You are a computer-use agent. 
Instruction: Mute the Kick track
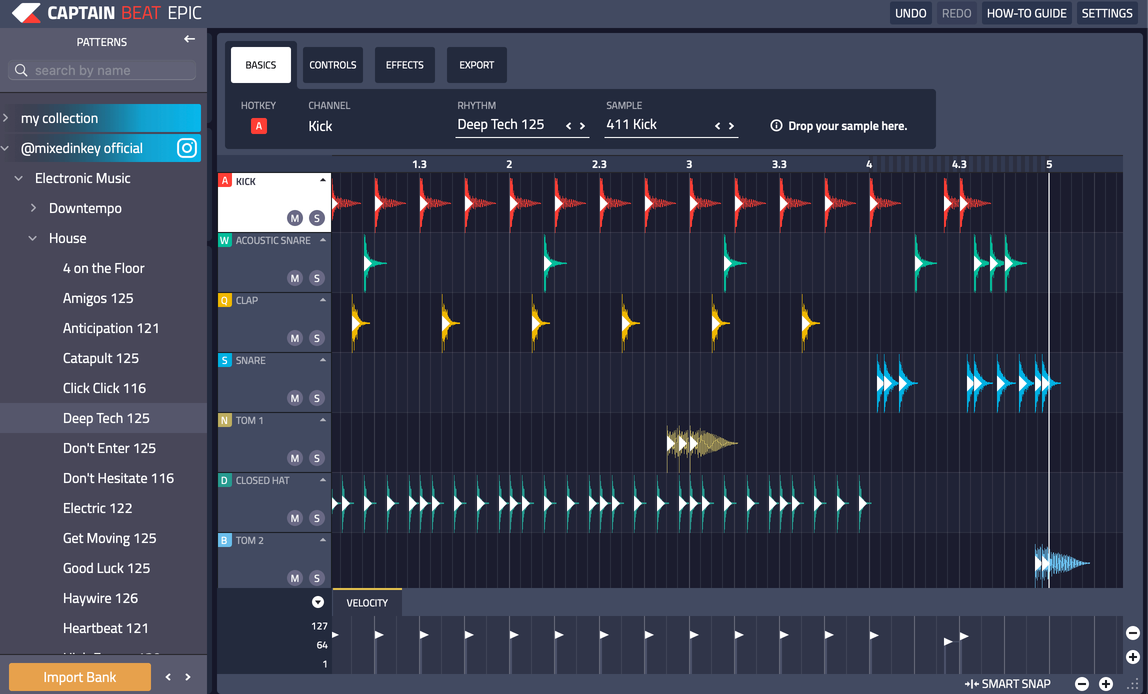tap(295, 218)
